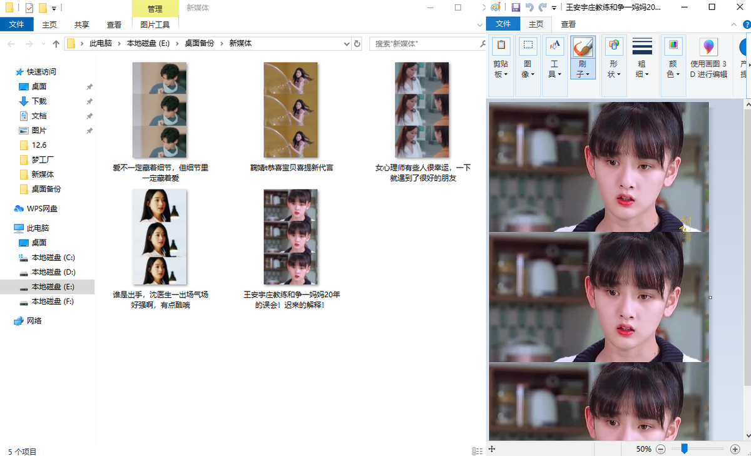Select 网络 in the navigation pane

[x=34, y=321]
